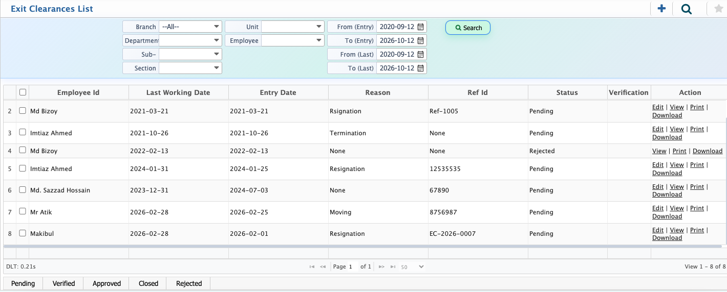The height and width of the screenshot is (292, 727).
Task: Select the Mr Atik row checkbox
Action: pyautogui.click(x=23, y=211)
